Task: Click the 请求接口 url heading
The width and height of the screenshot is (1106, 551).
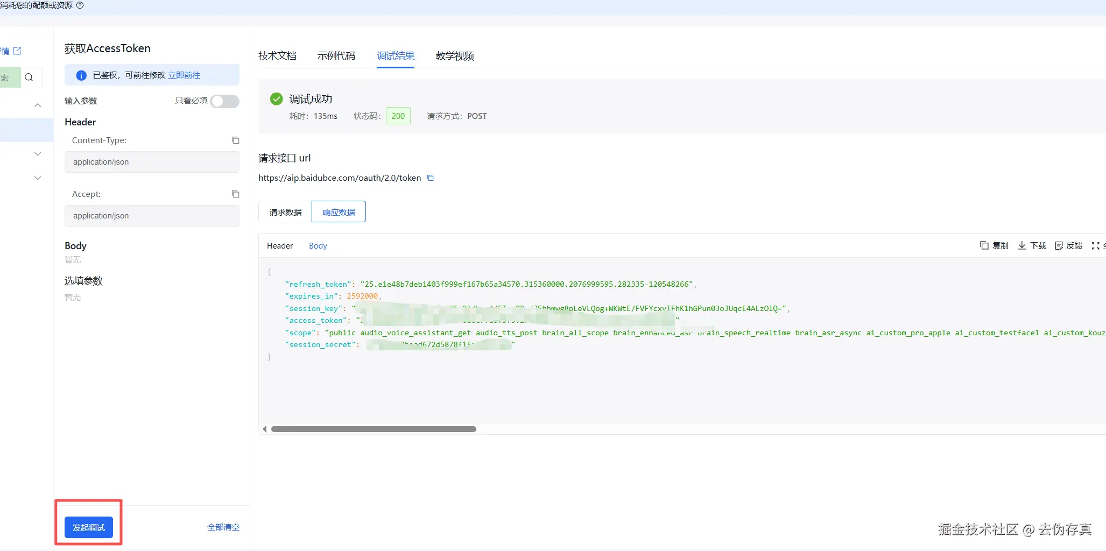Action: 285,158
